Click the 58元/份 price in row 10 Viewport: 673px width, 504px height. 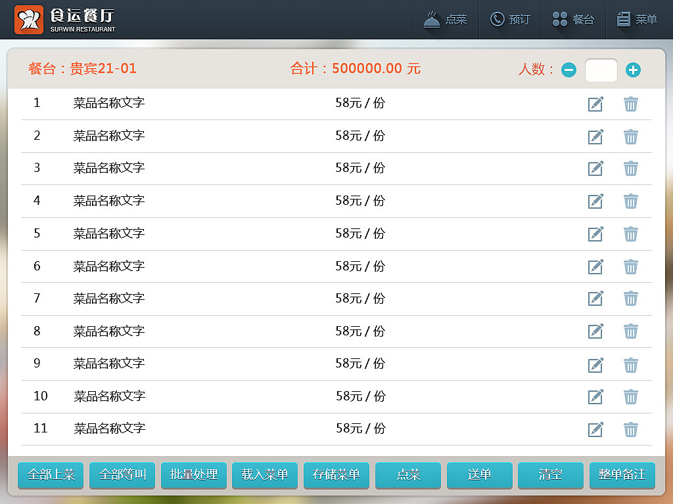[x=361, y=396]
